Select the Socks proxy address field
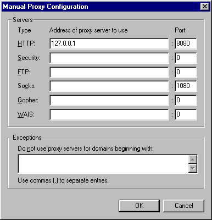Image resolution: width=212 pixels, height=220 pixels. coord(109,86)
